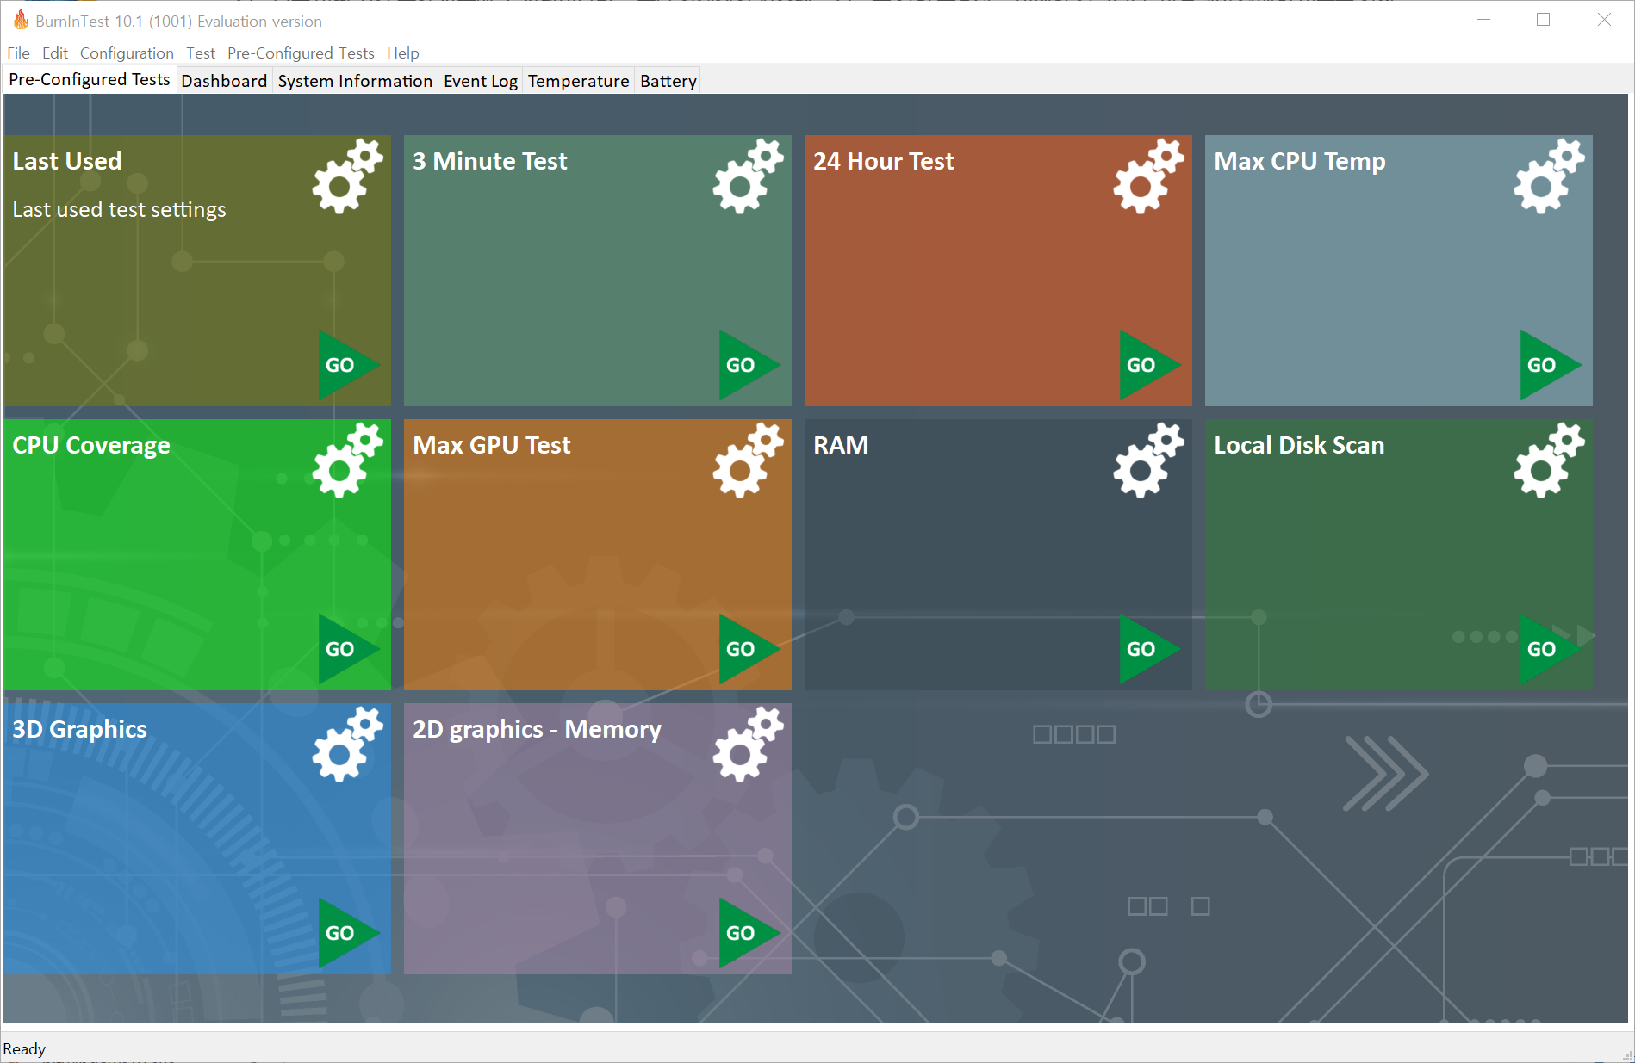Click the CPU Coverage tile title
The image size is (1635, 1063).
(x=91, y=445)
